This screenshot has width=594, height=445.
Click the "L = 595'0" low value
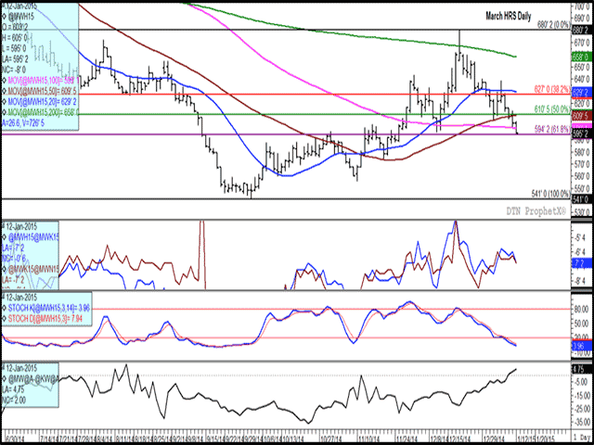click(15, 48)
